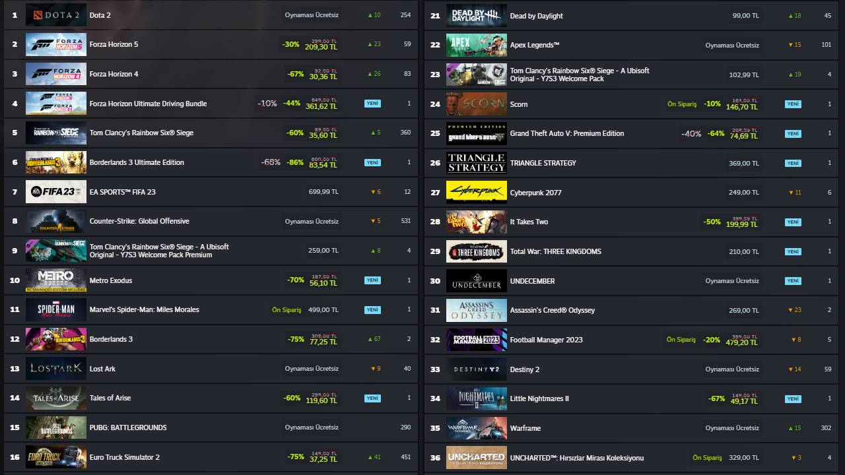Open the Forza Horizon 4 cover image

pyautogui.click(x=56, y=74)
